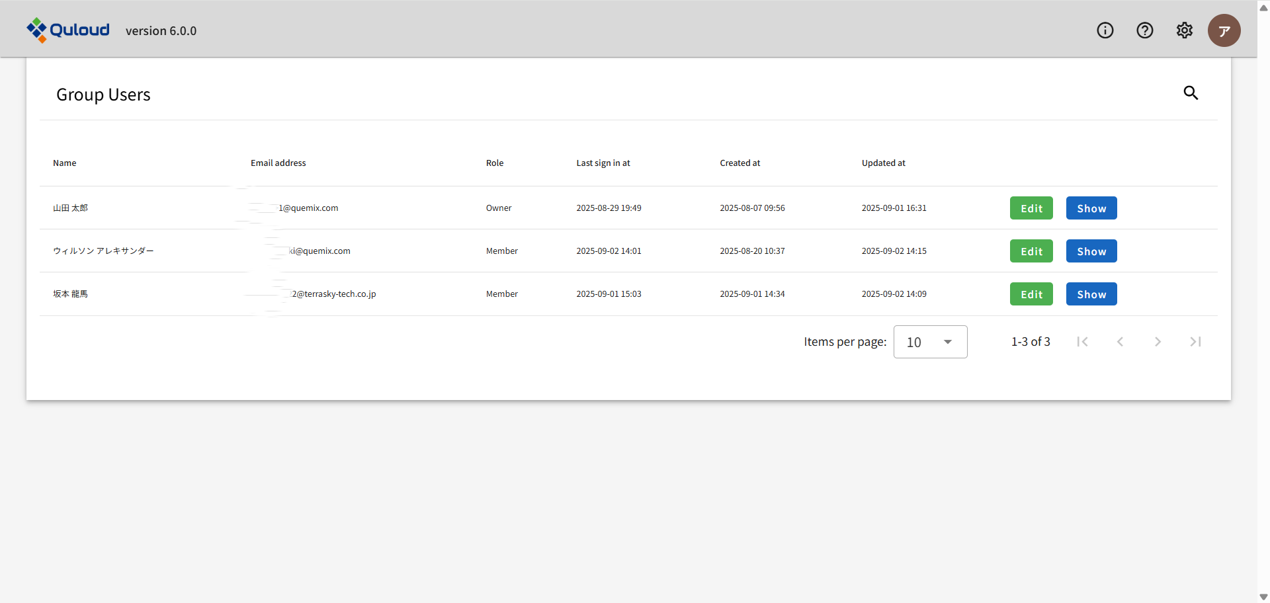Jump to the last page icon
This screenshot has width=1270, height=603.
click(x=1195, y=342)
